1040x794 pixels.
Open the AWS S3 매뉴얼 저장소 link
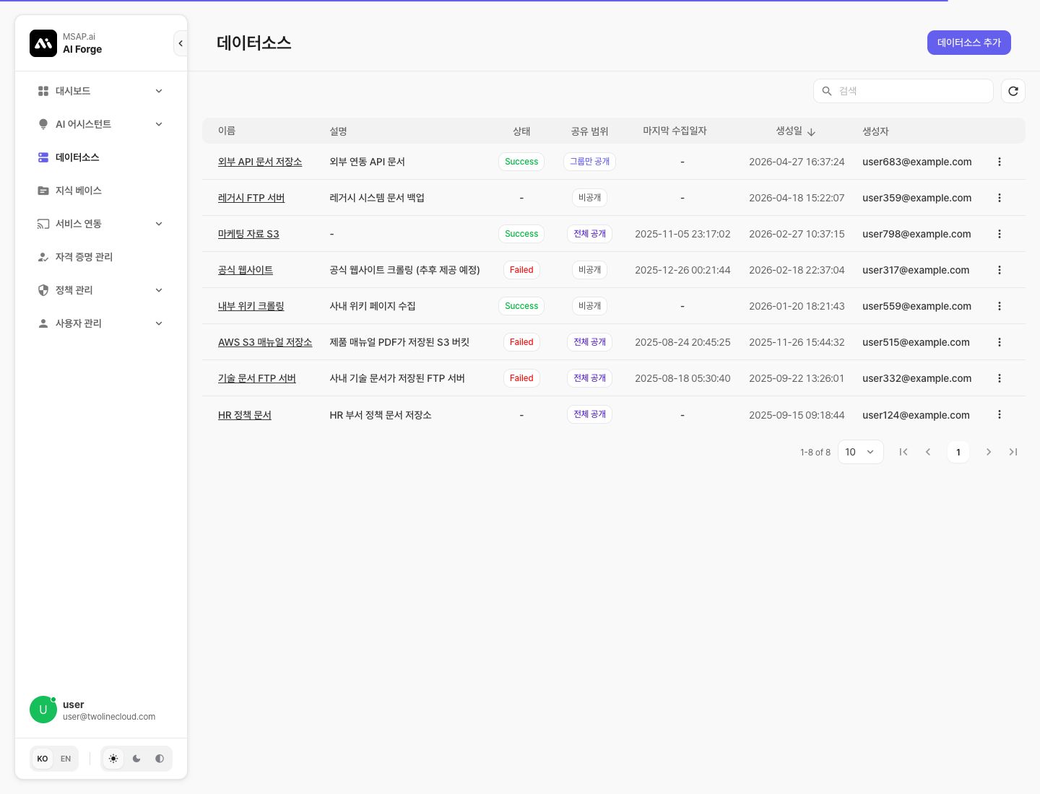tap(265, 342)
